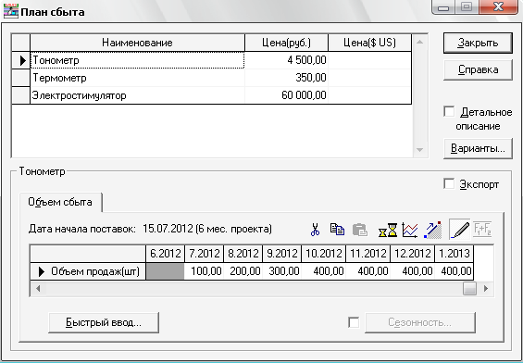Click the План сбыта window title icon
Image resolution: width=523 pixels, height=363 pixels.
[11, 12]
